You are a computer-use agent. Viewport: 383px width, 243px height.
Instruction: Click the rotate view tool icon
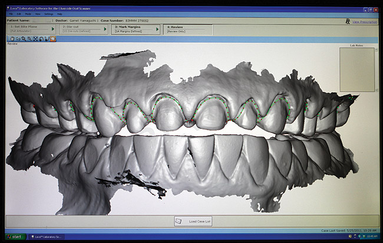[16, 39]
